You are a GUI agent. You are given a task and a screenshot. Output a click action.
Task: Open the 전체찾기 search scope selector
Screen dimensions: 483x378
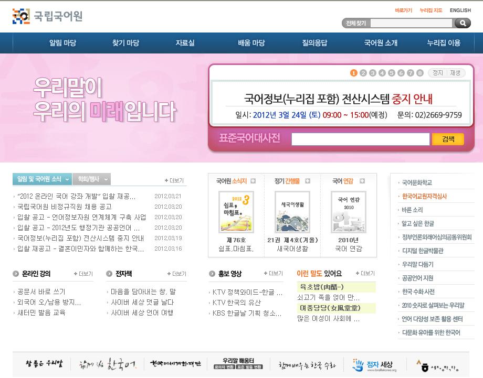pyautogui.click(x=356, y=23)
